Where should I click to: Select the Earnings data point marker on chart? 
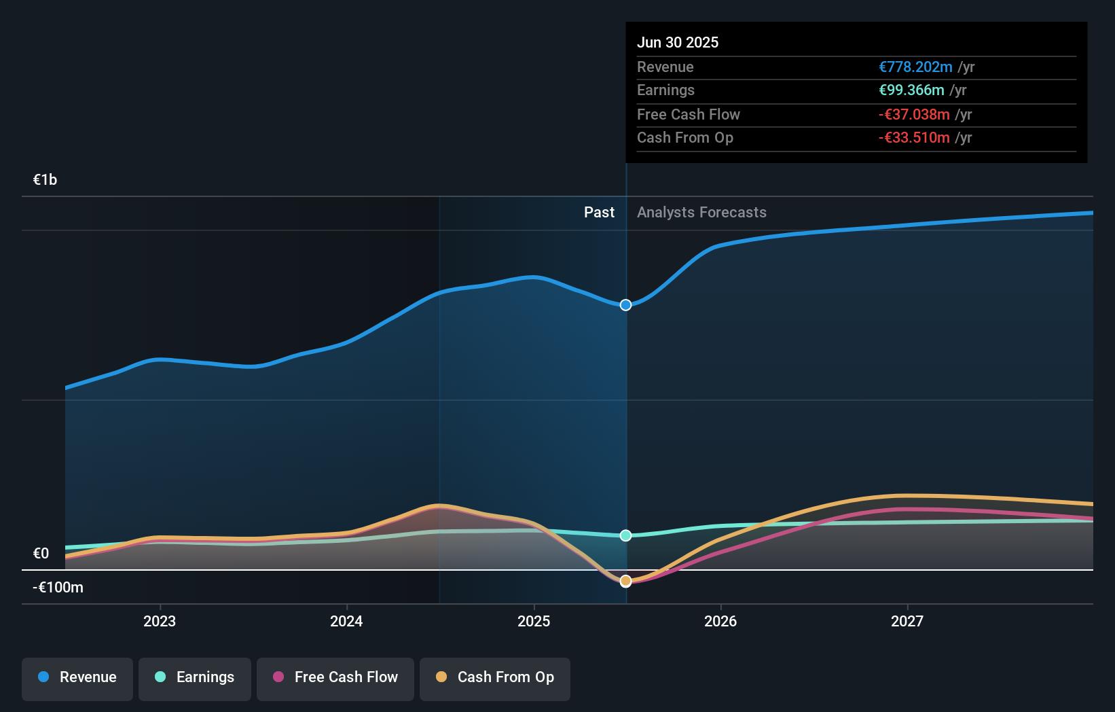[x=625, y=535]
